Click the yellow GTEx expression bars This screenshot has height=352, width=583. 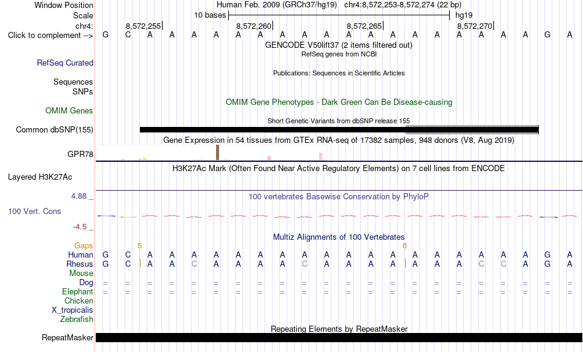[142, 159]
